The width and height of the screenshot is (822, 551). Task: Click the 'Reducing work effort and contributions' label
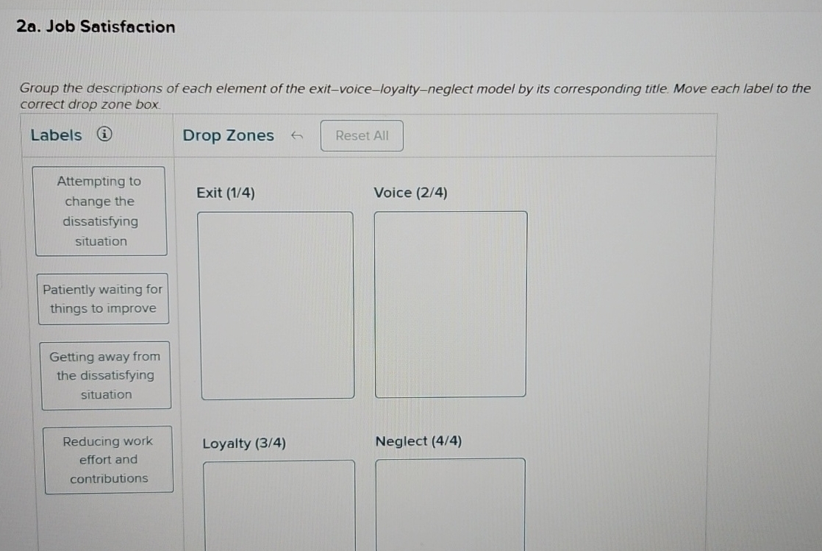[107, 460]
